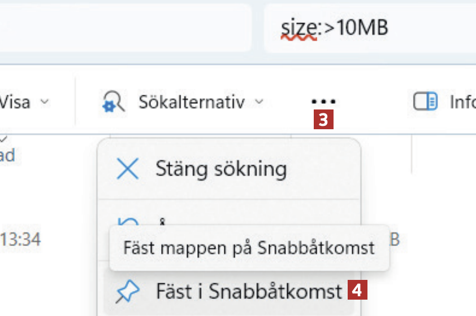The width and height of the screenshot is (476, 316).
Task: Click the X icon beside Stäng sökning
Action: click(x=127, y=169)
